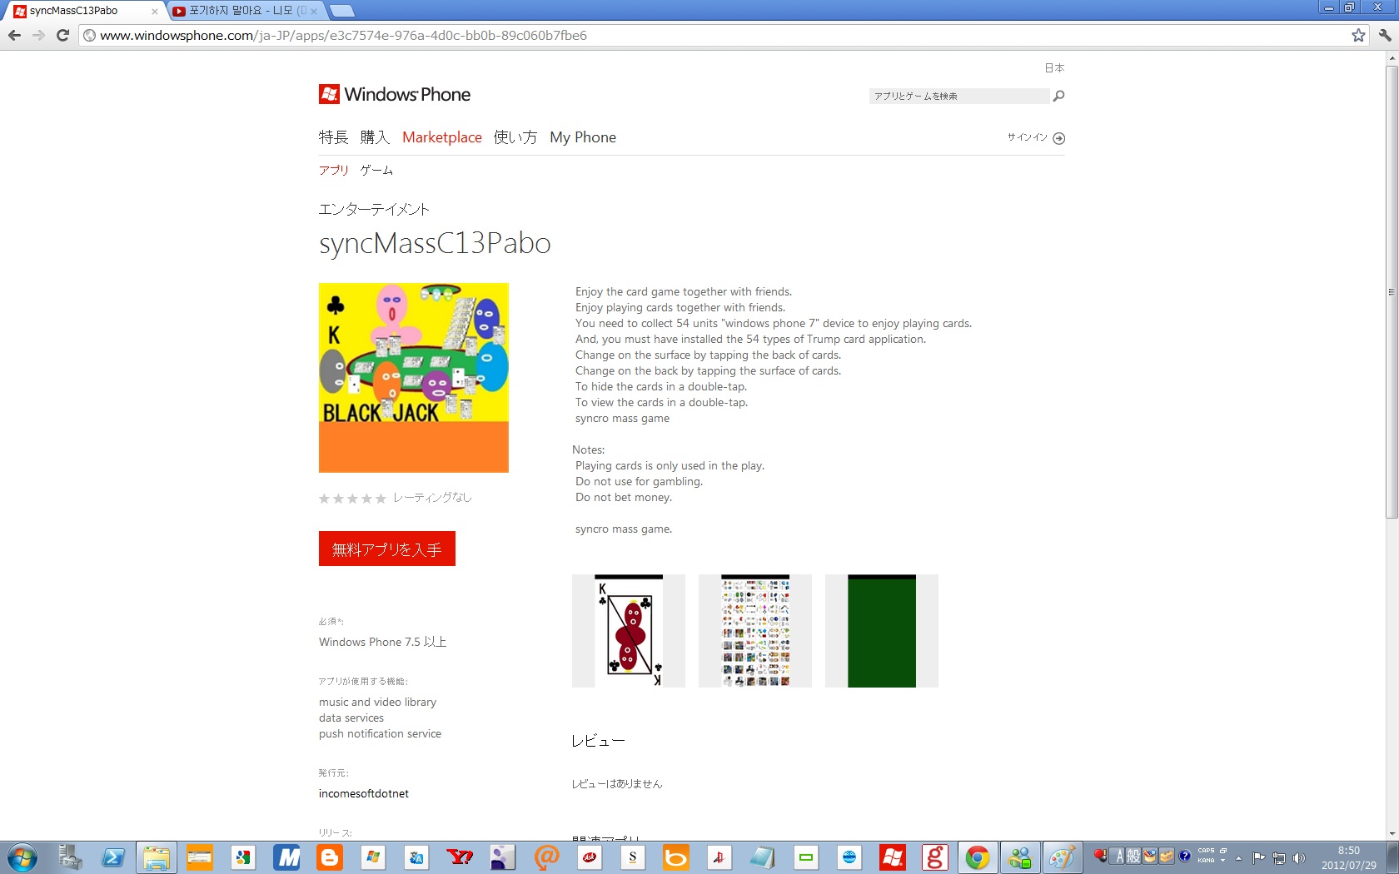1399x874 pixels.
Task: Reload the page with the refresh icon
Action: pos(62,35)
